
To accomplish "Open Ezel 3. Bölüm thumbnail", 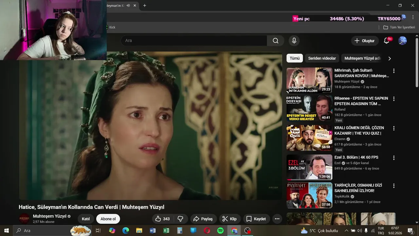I will pos(309,167).
